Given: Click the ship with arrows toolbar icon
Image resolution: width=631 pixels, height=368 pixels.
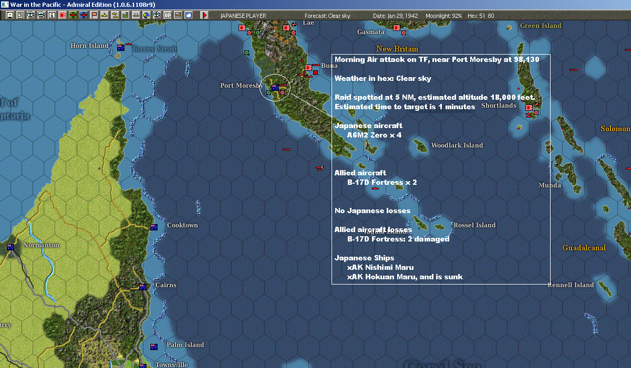Looking at the screenshot, I should coord(136,15).
